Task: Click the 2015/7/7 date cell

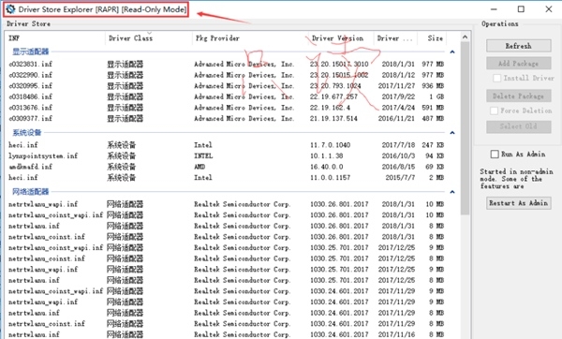Action: tap(400, 177)
